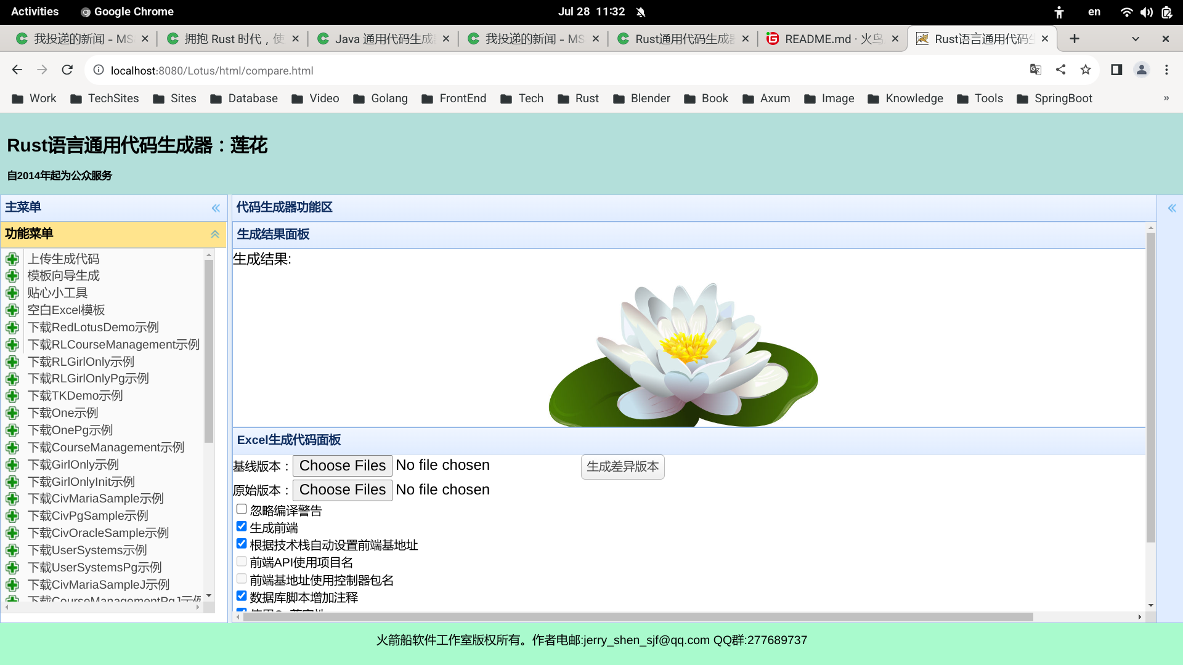
Task: Open the Google Translate icon in address bar
Action: click(1036, 70)
